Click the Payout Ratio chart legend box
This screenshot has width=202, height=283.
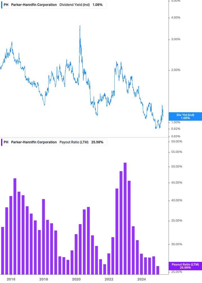click(x=54, y=142)
